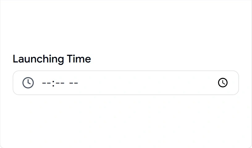Focus the Launching Time input field
Image resolution: width=252 pixels, height=148 pixels.
(126, 83)
